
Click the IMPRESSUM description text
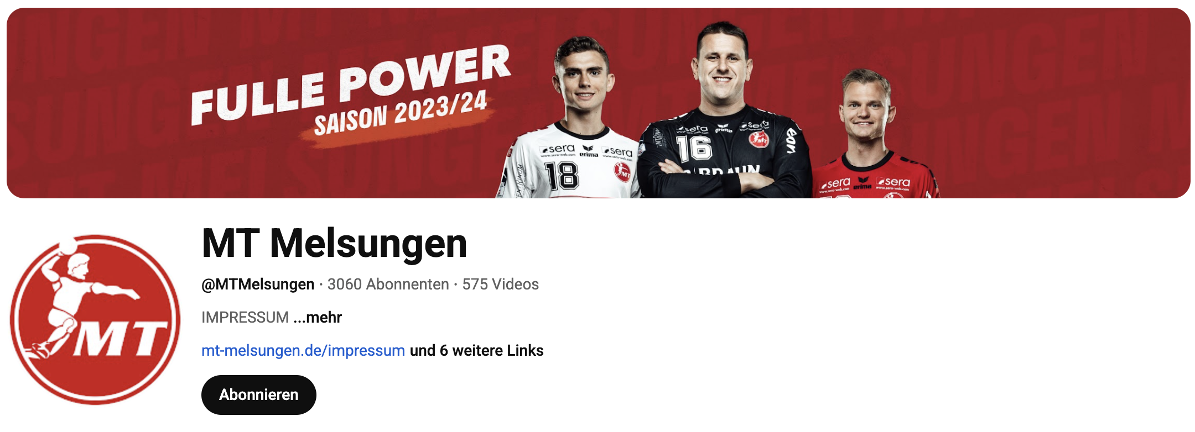coord(245,317)
